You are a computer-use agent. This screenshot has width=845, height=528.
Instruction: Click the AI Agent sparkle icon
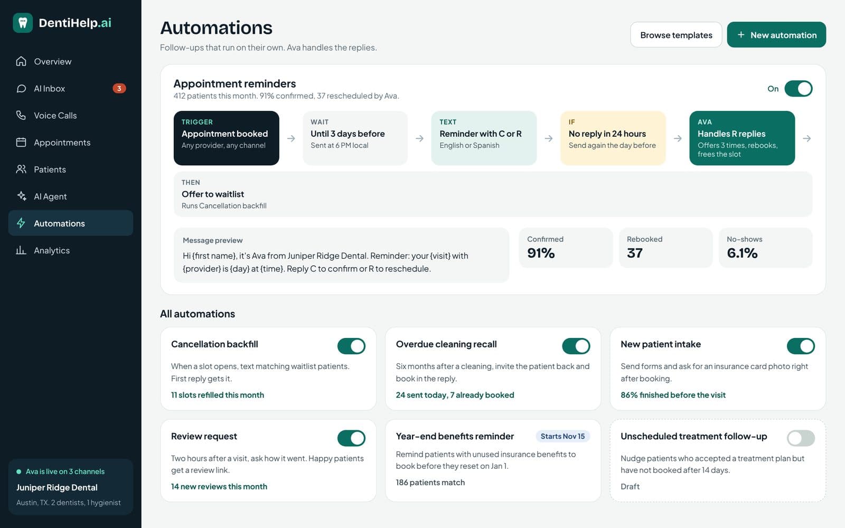tap(21, 196)
